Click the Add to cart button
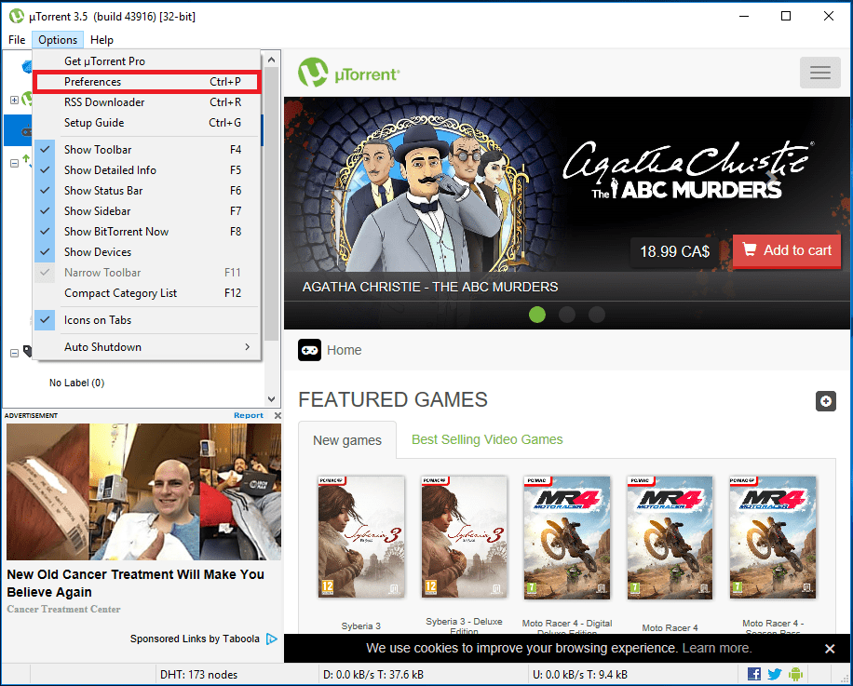 click(x=787, y=250)
